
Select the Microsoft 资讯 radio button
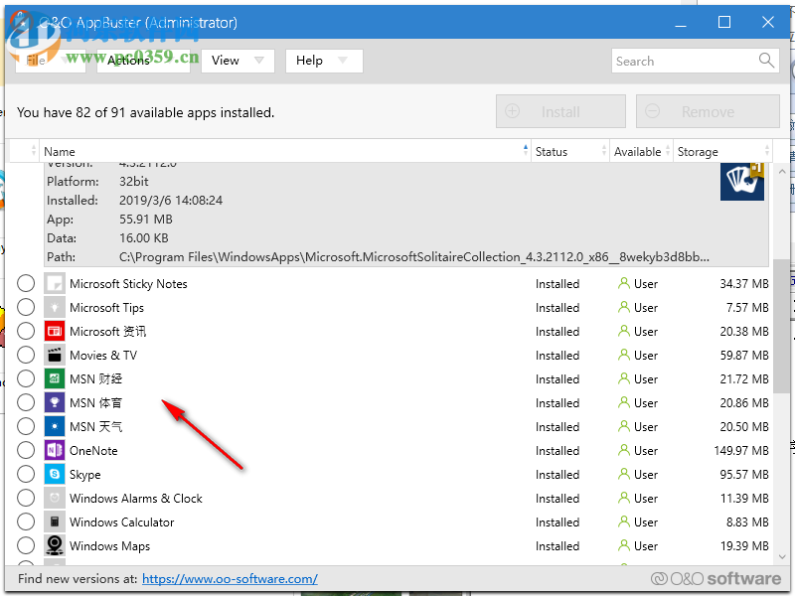(x=26, y=332)
